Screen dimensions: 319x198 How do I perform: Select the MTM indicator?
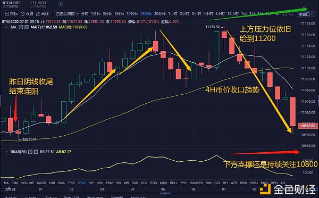(x=163, y=183)
